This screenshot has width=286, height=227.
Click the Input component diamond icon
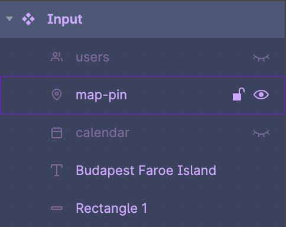28,19
